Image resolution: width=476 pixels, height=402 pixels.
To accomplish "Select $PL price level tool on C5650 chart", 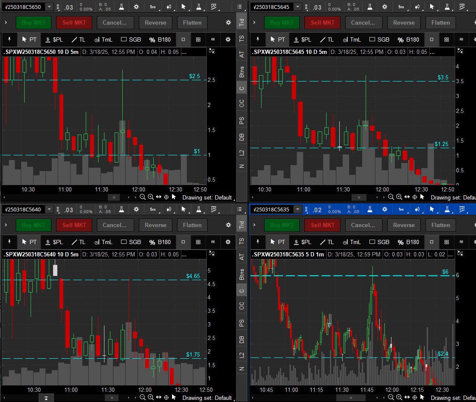I will [x=54, y=39].
